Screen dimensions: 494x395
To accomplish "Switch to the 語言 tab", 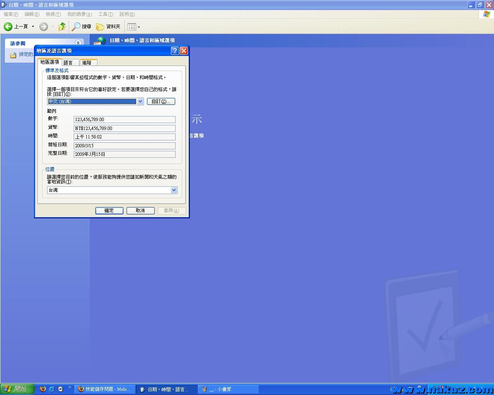I will tap(68, 62).
